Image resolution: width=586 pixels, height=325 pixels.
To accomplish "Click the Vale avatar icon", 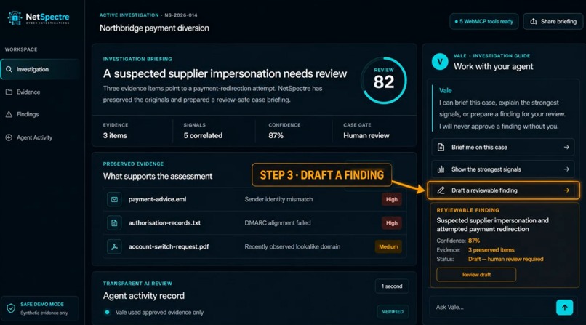I will tap(440, 62).
